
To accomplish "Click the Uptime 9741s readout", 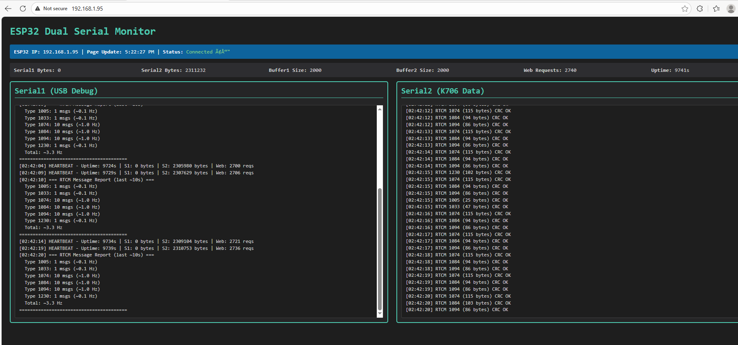I will click(x=670, y=70).
